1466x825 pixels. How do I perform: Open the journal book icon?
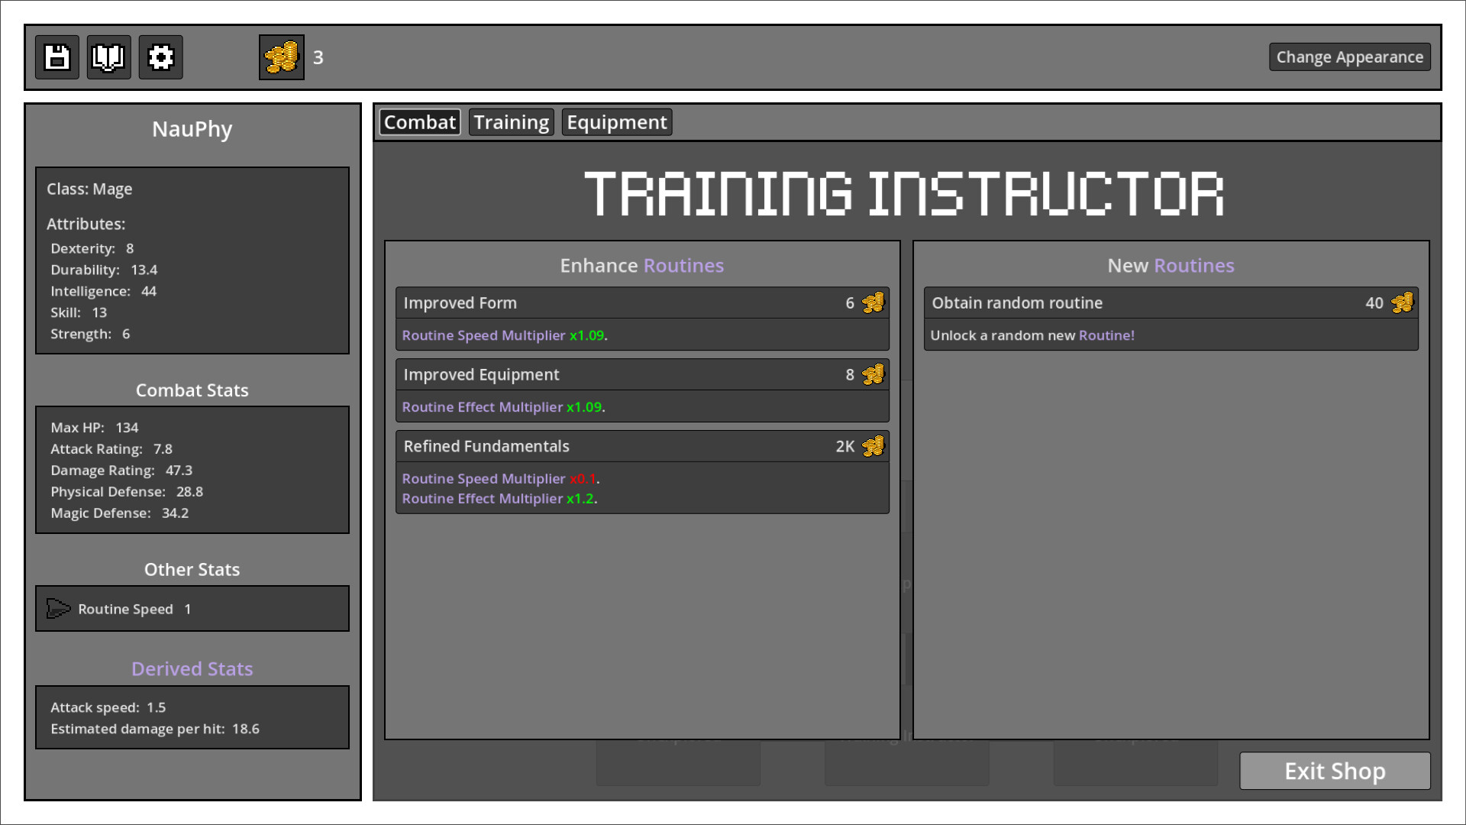(x=108, y=57)
